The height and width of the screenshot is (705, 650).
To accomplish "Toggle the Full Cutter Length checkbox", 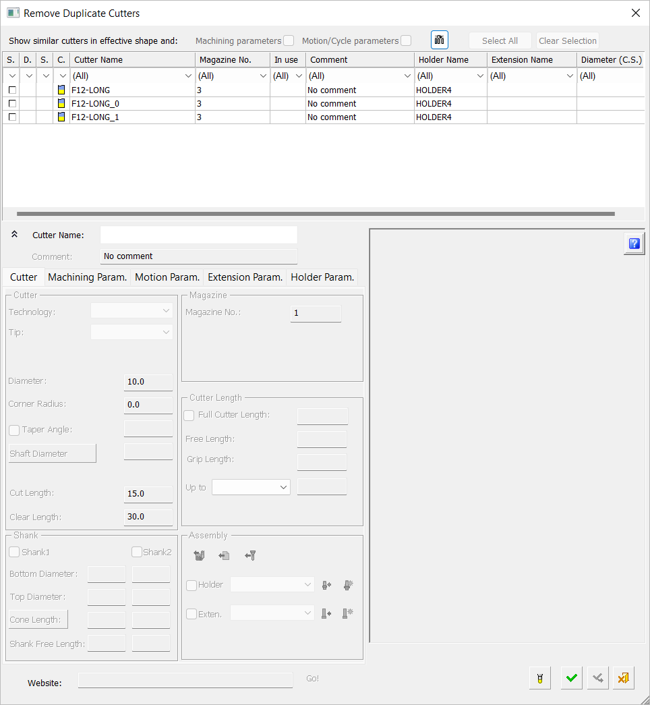I will (189, 416).
